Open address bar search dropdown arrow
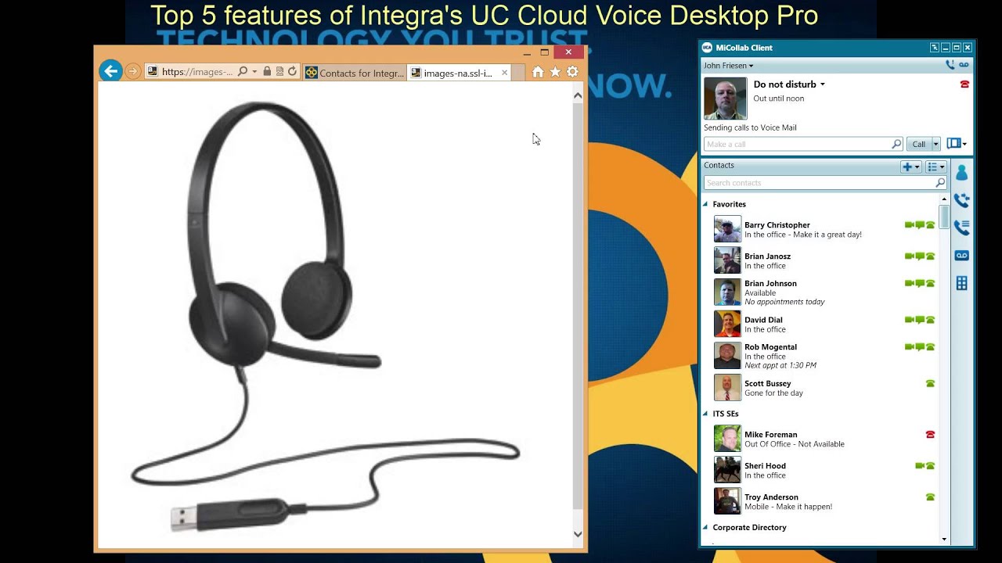Screen dimensions: 1002x563 point(254,72)
